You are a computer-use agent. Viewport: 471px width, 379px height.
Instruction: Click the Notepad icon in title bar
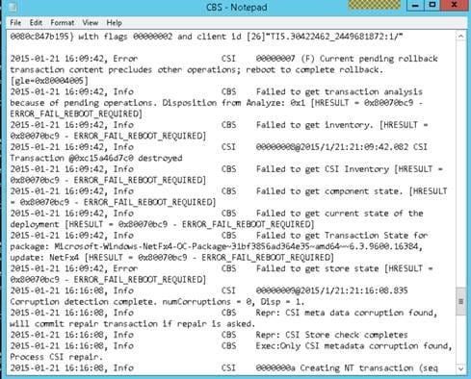coord(13,7)
